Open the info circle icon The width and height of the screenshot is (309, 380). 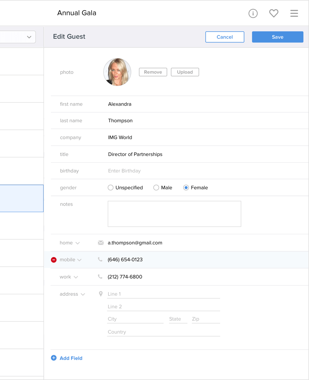[x=253, y=13]
